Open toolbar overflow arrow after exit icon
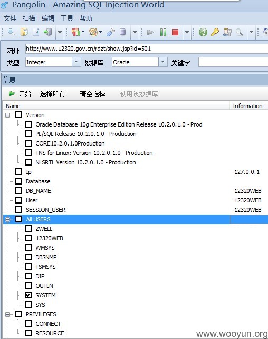 (x=60, y=32)
